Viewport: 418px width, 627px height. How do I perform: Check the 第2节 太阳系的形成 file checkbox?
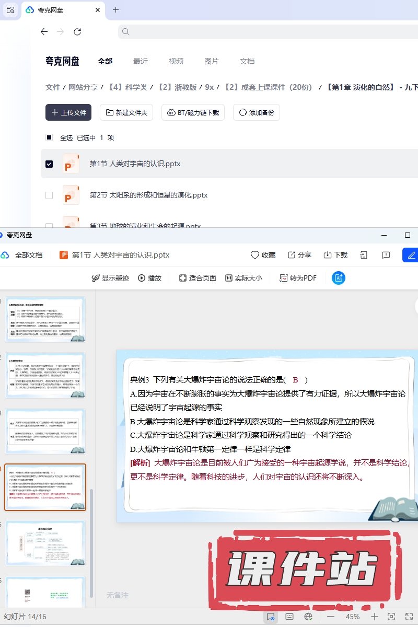click(49, 195)
